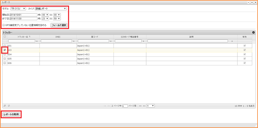The image size is (258, 128).
Task: Click the フィールド選択 button
Action: [x=59, y=25]
